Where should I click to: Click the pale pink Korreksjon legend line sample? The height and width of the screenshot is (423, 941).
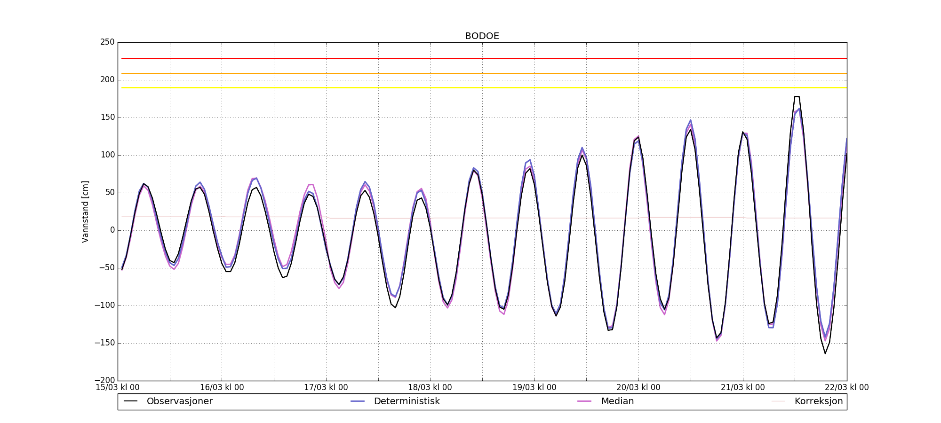tap(778, 401)
